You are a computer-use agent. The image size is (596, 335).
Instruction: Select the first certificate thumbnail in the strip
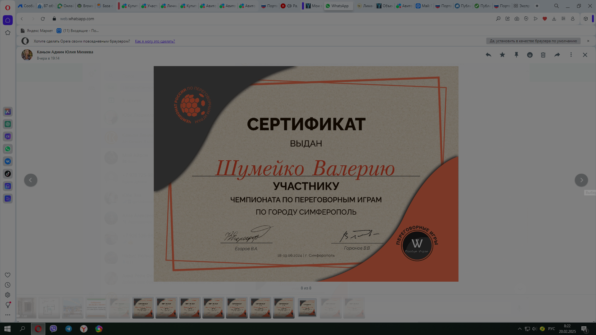(x=143, y=308)
